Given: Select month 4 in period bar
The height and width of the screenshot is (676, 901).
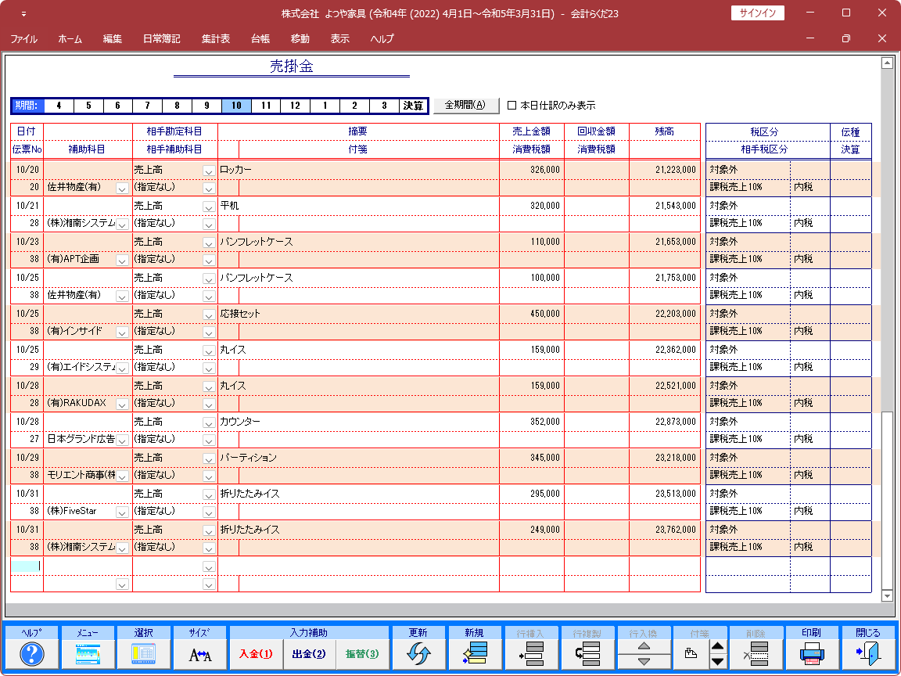Looking at the screenshot, I should click(59, 106).
